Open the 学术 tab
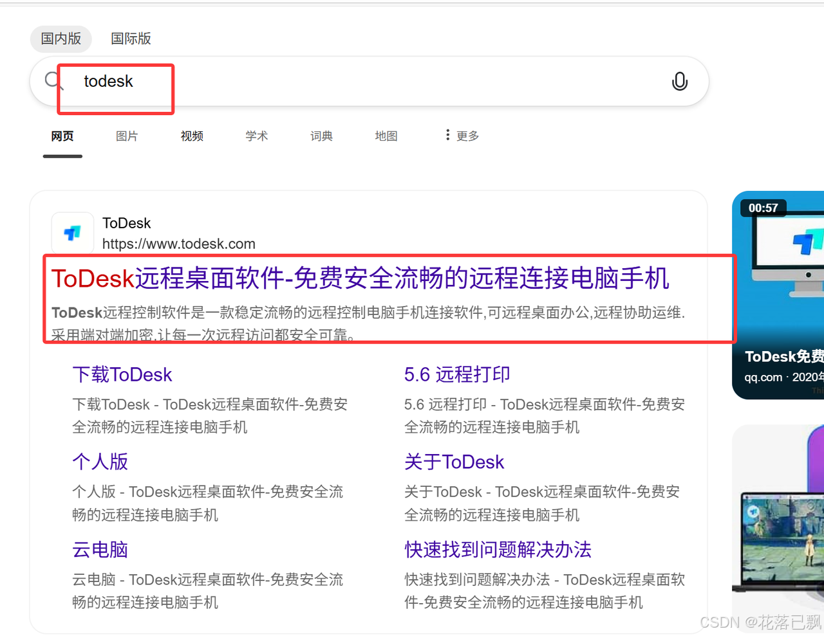The height and width of the screenshot is (636, 824). tap(256, 136)
